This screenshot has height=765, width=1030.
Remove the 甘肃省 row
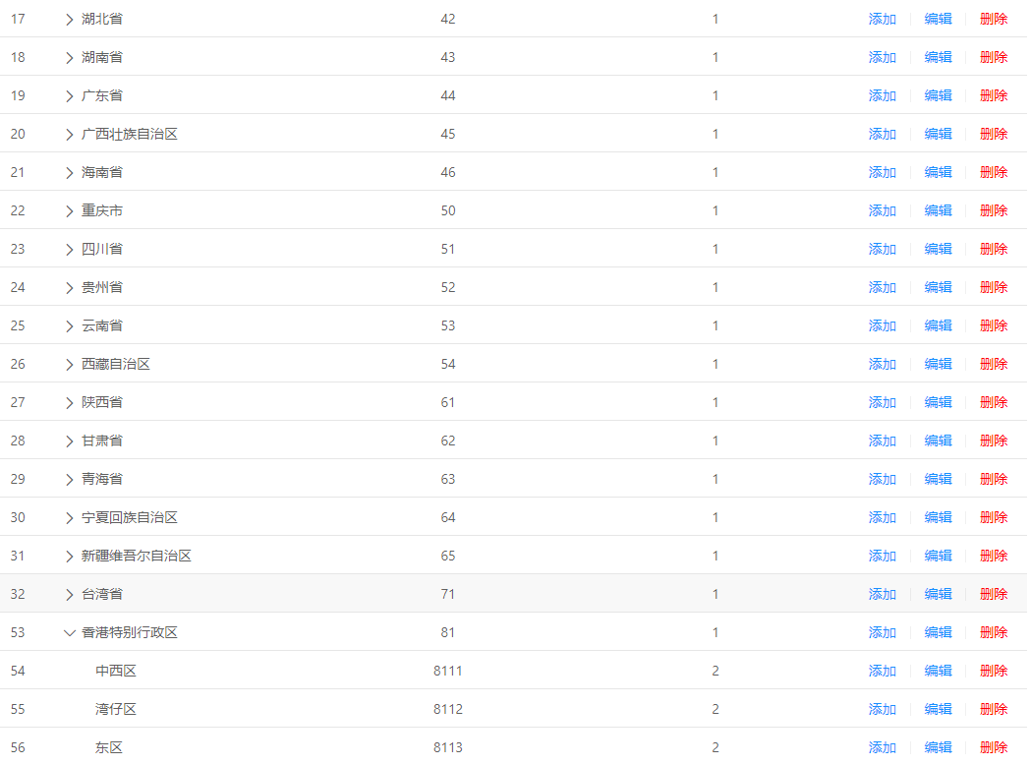point(994,441)
